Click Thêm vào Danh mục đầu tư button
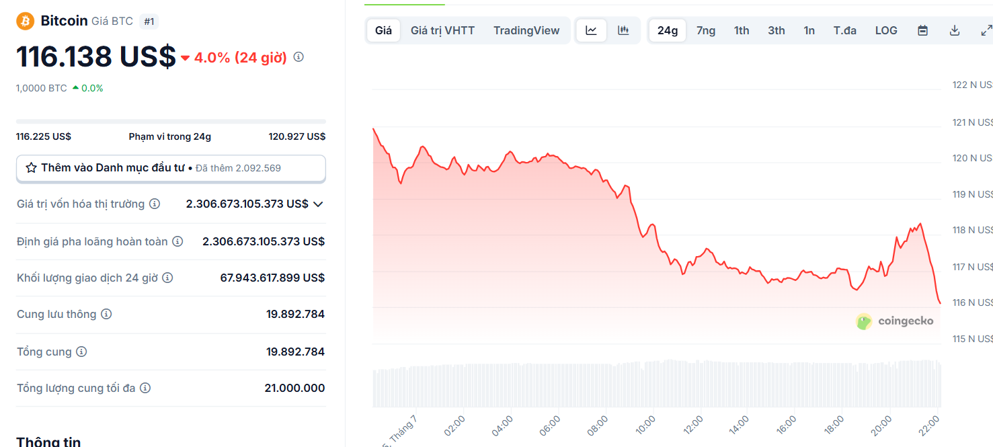The width and height of the screenshot is (993, 447). [171, 168]
